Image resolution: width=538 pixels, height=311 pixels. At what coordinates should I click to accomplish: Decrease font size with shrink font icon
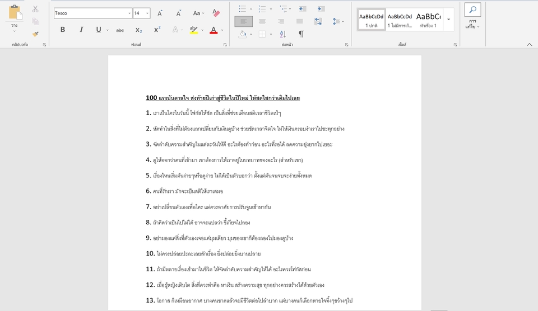tap(178, 13)
